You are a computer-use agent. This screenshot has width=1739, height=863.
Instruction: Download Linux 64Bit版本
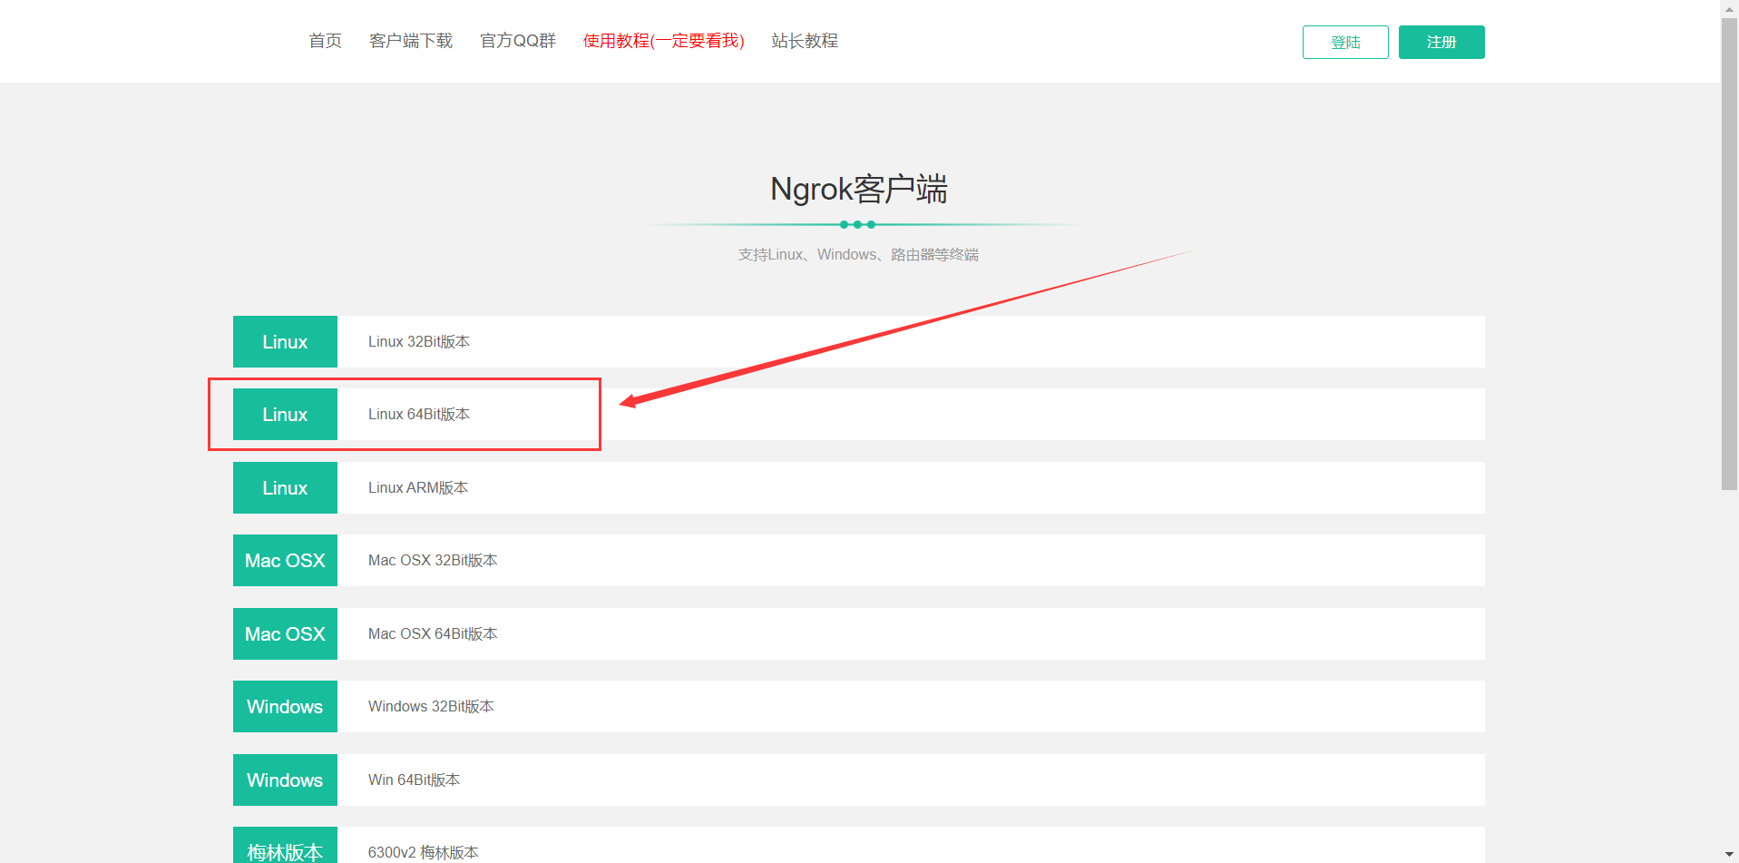coord(419,414)
